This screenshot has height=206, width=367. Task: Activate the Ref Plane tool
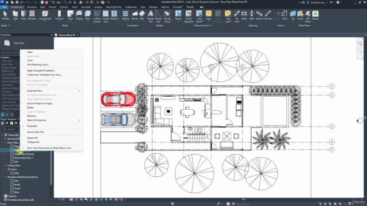pos(308,17)
